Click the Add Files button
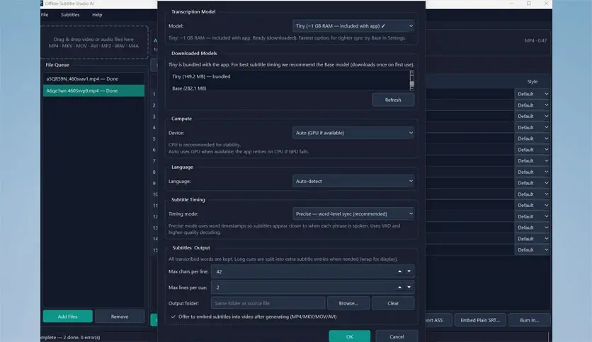The height and width of the screenshot is (342, 592). coord(67,317)
